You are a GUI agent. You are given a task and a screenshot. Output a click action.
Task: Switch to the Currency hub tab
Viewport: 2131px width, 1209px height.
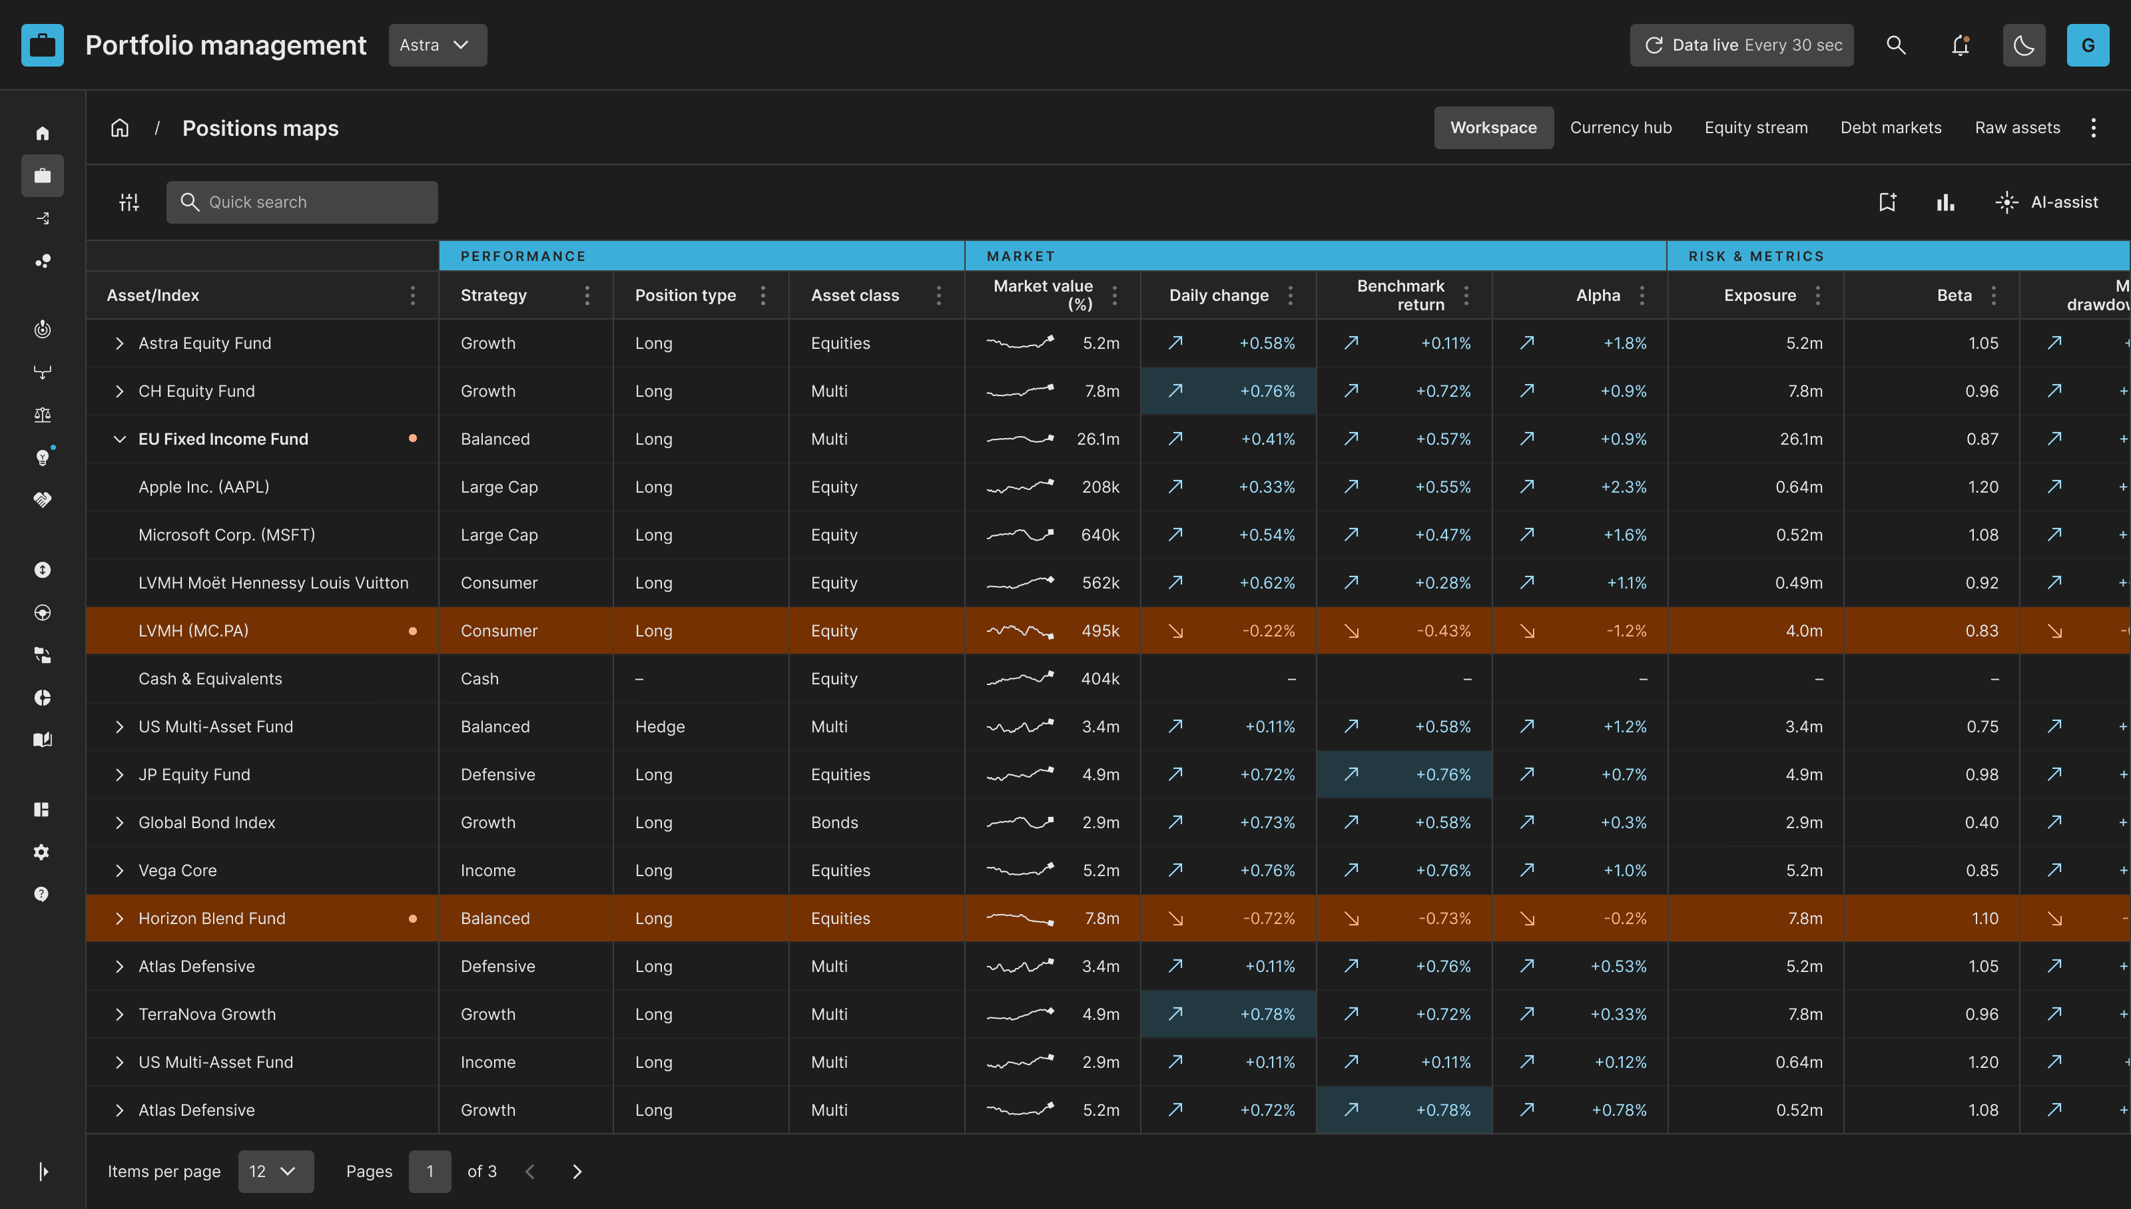point(1620,128)
